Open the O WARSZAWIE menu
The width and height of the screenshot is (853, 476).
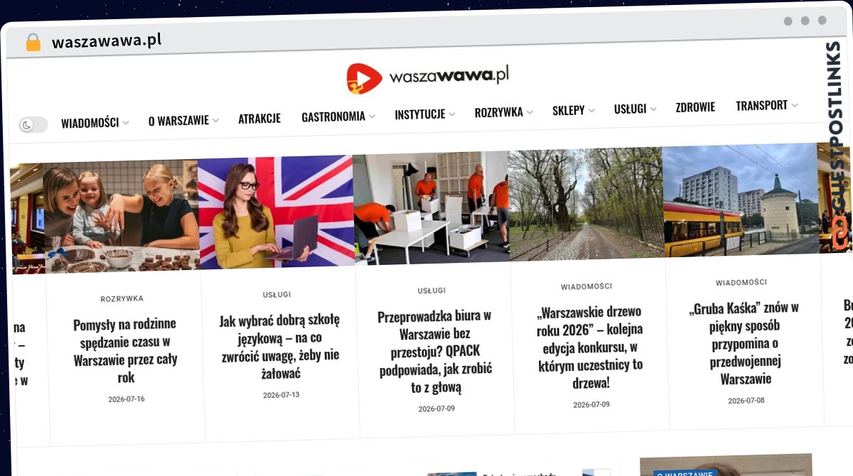point(178,121)
